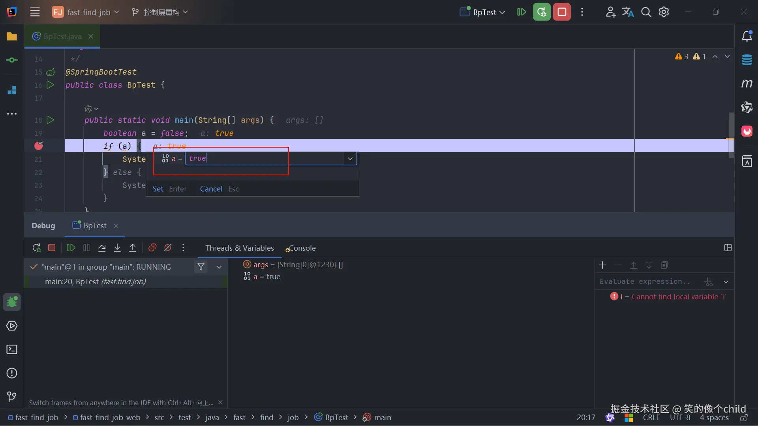Select the main:20, BpTest stack frame
The image size is (758, 426).
pos(126,281)
